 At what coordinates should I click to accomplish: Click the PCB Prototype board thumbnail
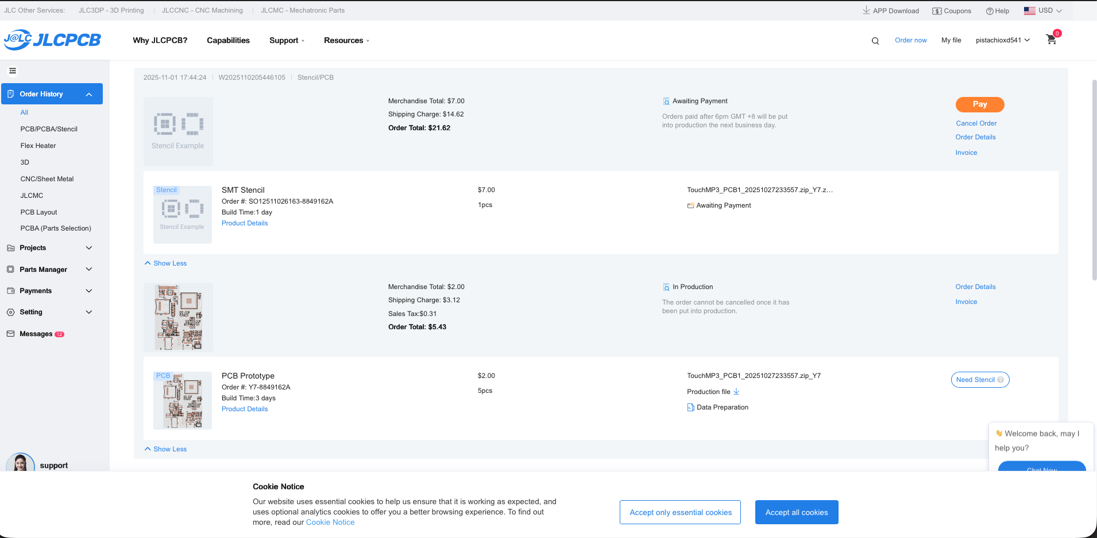tap(183, 400)
